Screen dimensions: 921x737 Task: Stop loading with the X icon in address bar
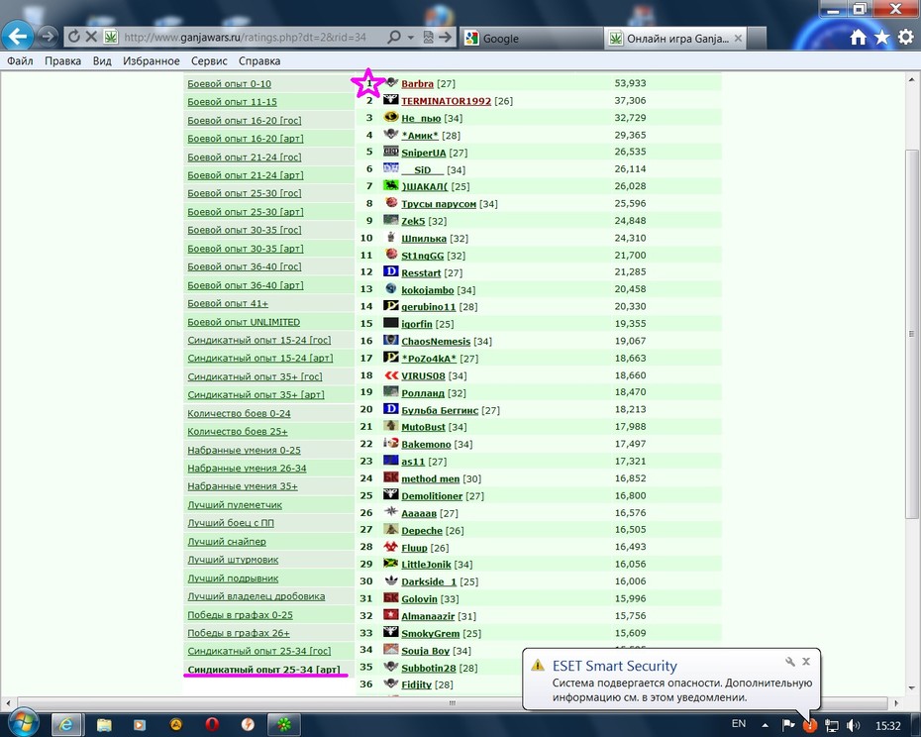pos(91,37)
